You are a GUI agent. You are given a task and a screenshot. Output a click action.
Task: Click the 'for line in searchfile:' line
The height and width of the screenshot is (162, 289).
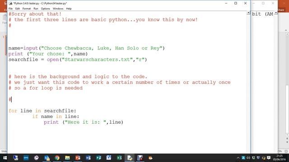coord(42,111)
